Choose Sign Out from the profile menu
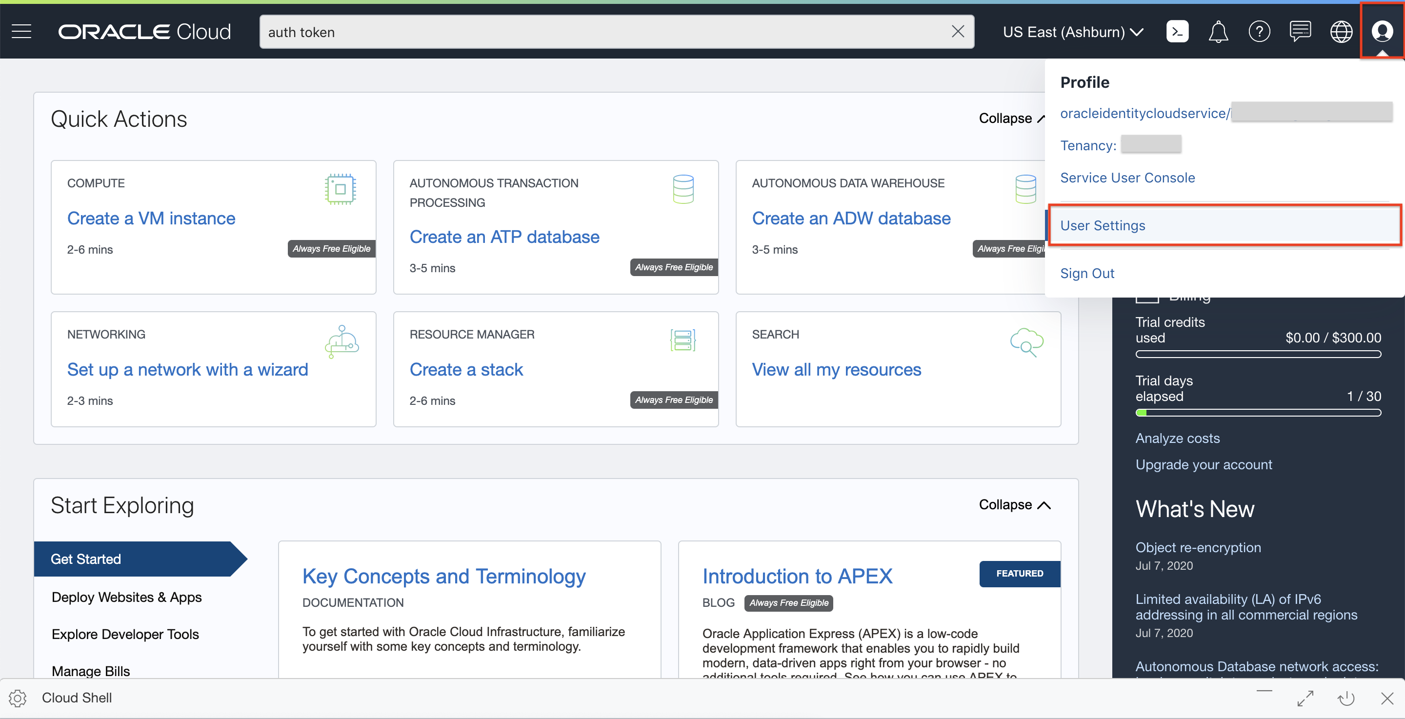1405x719 pixels. coord(1086,273)
